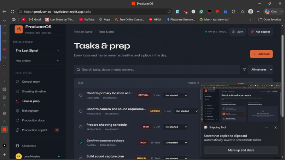Click the page vertical scrollbar
The height and width of the screenshot is (160, 285).
coord(283,76)
